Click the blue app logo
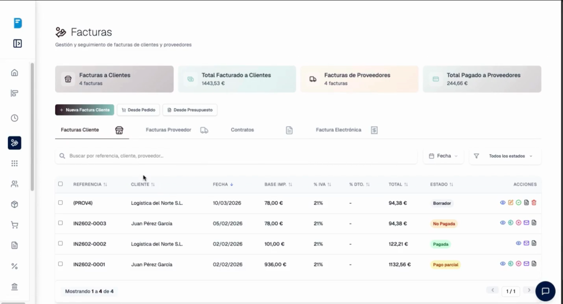 click(18, 23)
